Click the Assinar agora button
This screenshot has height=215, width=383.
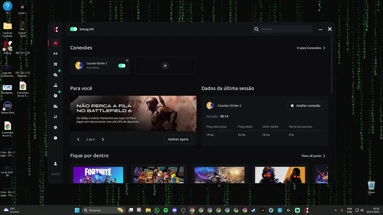coord(178,139)
